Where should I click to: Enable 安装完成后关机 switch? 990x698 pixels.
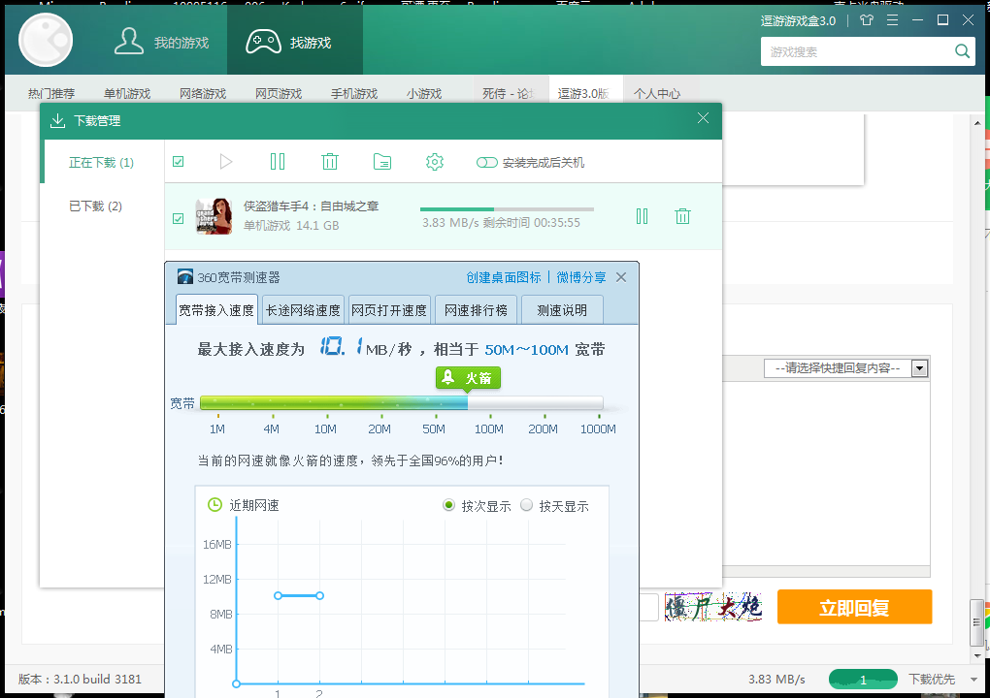coord(487,163)
